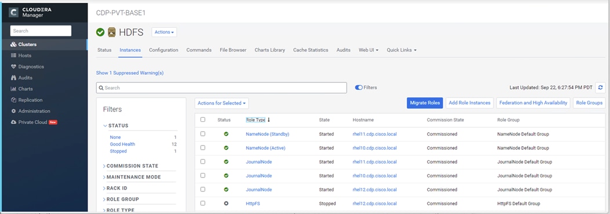Image resolution: width=610 pixels, height=214 pixels.
Task: Click status icon of JournalNode on rhel10
Action: (226, 176)
